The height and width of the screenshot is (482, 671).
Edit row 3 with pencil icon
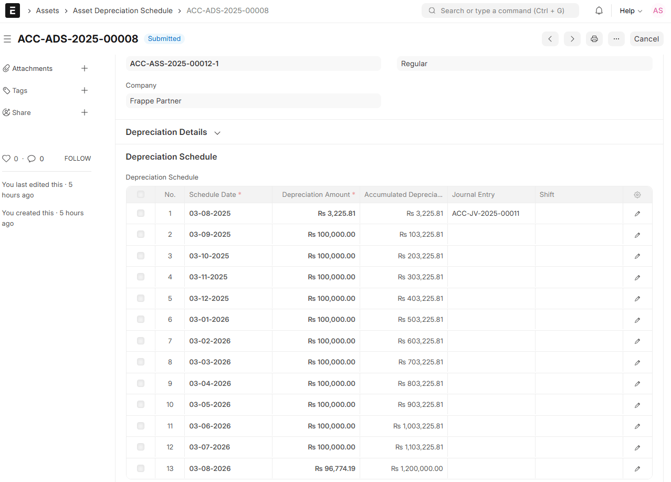637,256
